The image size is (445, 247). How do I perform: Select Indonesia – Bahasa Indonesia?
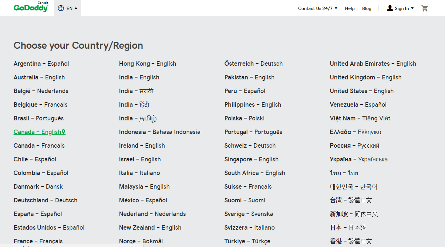(x=160, y=132)
